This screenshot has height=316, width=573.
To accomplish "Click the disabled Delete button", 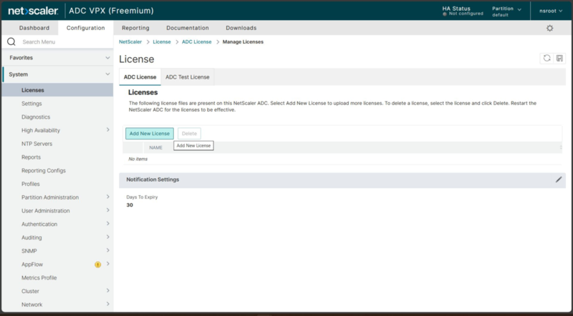I will click(189, 134).
